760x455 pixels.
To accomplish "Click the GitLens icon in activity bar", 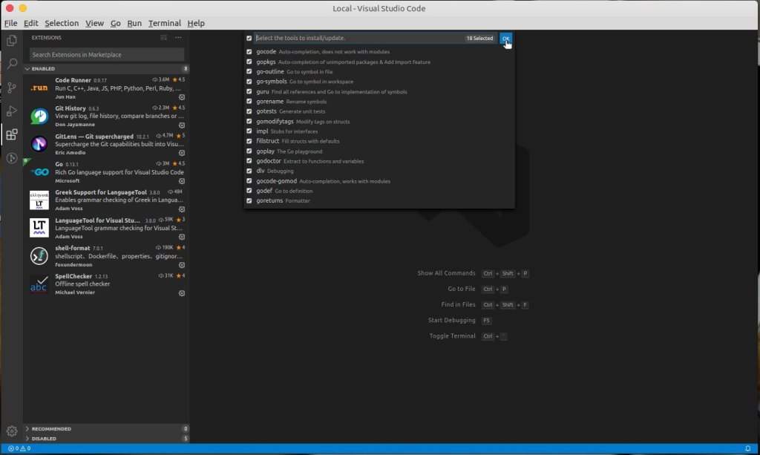I will click(12, 158).
